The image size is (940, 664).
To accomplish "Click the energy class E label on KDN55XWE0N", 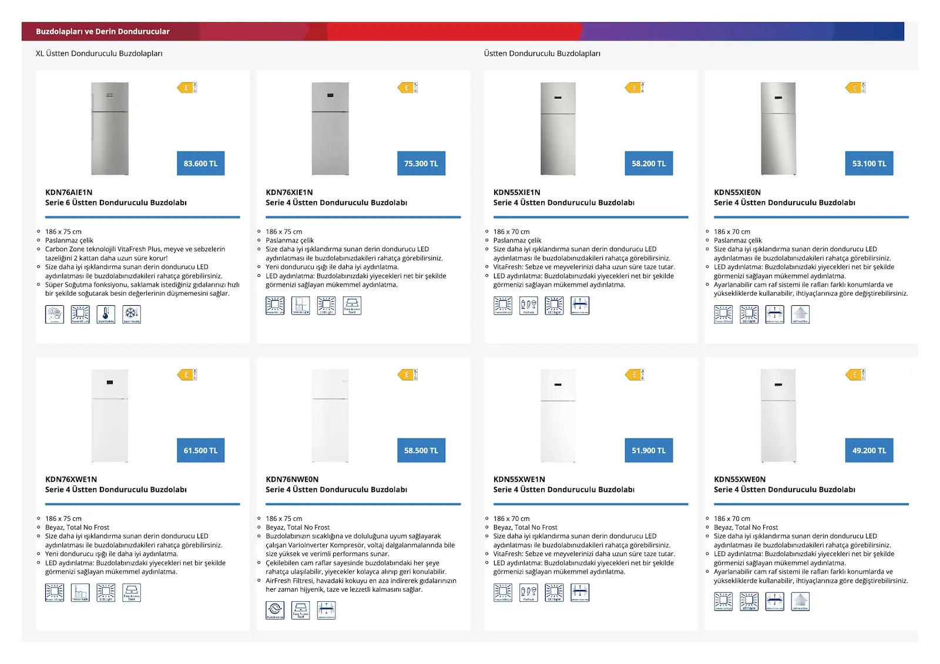I will pyautogui.click(x=855, y=375).
